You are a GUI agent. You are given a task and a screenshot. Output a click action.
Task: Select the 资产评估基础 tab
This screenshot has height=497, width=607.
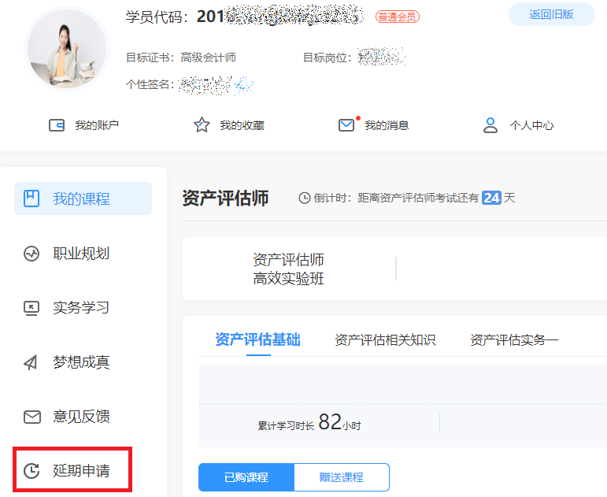click(x=257, y=340)
